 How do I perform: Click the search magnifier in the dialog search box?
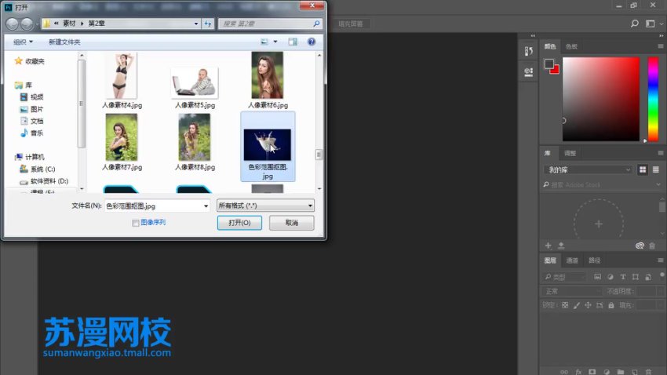[x=316, y=24]
